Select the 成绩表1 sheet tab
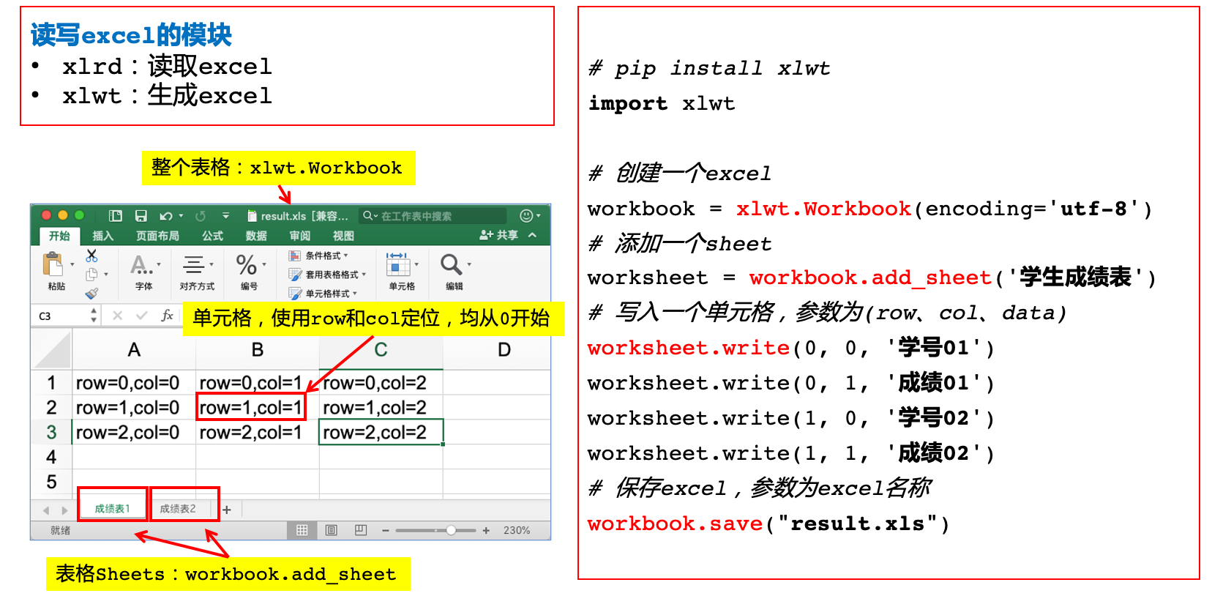This screenshot has width=1212, height=596. click(112, 509)
